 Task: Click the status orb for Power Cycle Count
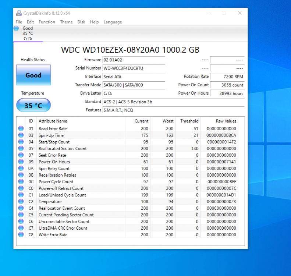21,181
